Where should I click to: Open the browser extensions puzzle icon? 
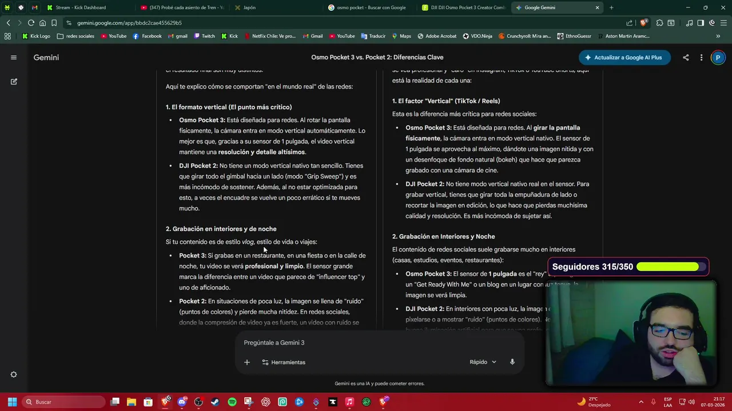tap(660, 23)
